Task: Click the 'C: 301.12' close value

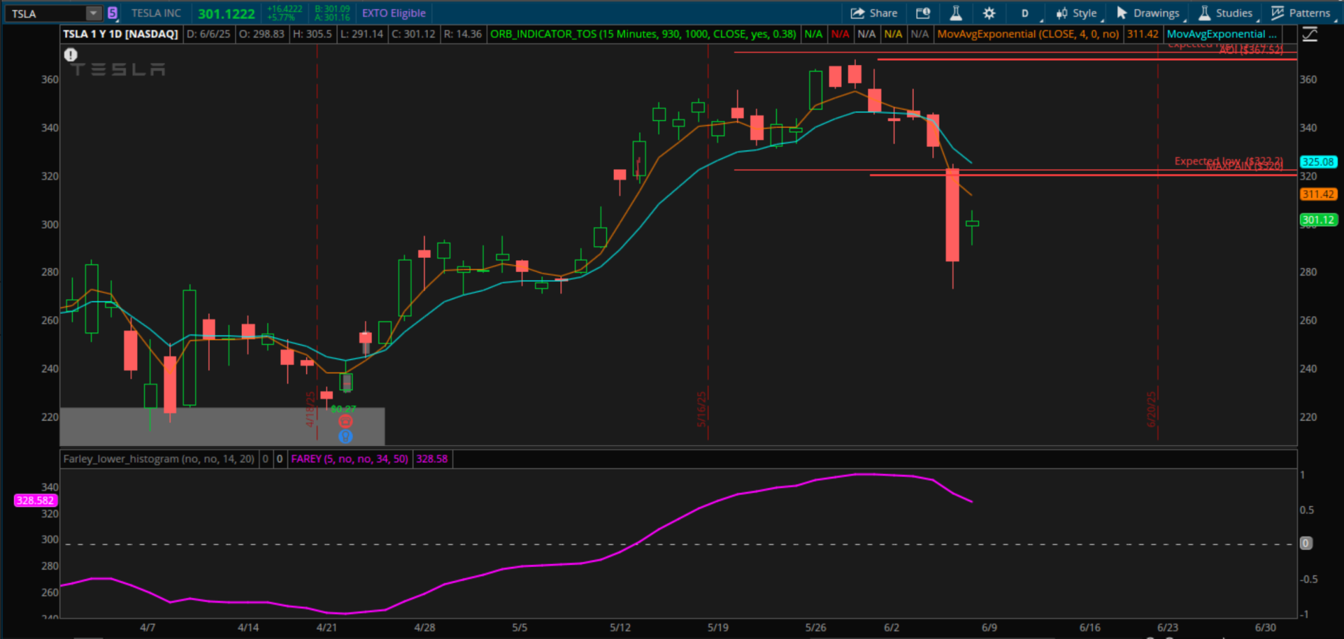Action: [x=414, y=34]
